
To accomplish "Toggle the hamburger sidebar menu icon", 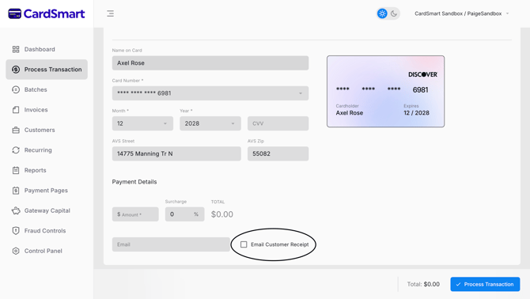I will coord(110,13).
